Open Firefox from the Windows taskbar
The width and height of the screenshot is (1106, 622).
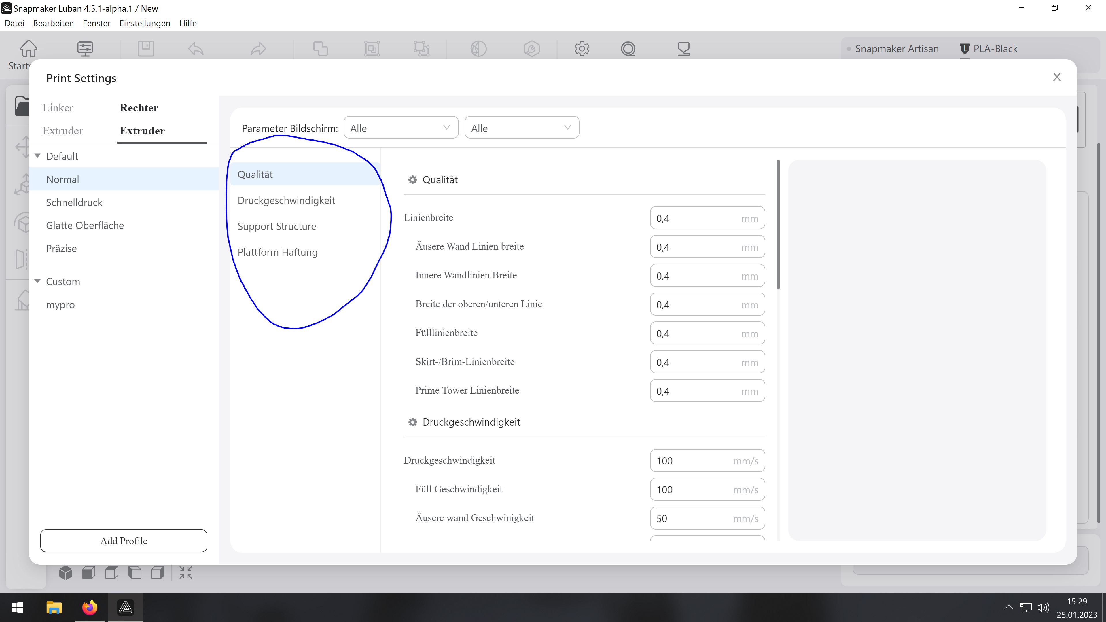click(x=90, y=607)
